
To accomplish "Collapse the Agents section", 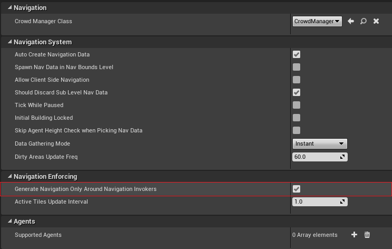I will pyautogui.click(x=9, y=221).
